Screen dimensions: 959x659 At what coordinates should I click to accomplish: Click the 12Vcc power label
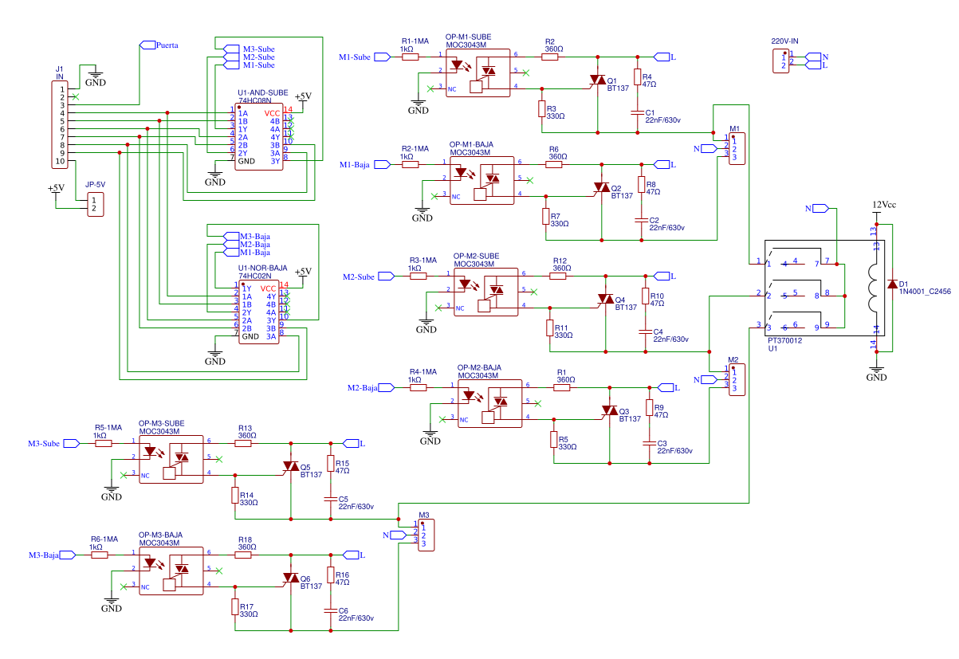[x=884, y=205]
